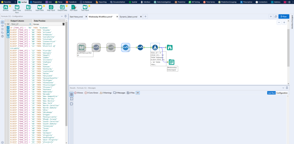The width and height of the screenshot is (294, 144).
Task: Run the workflow
Action: coord(284,17)
